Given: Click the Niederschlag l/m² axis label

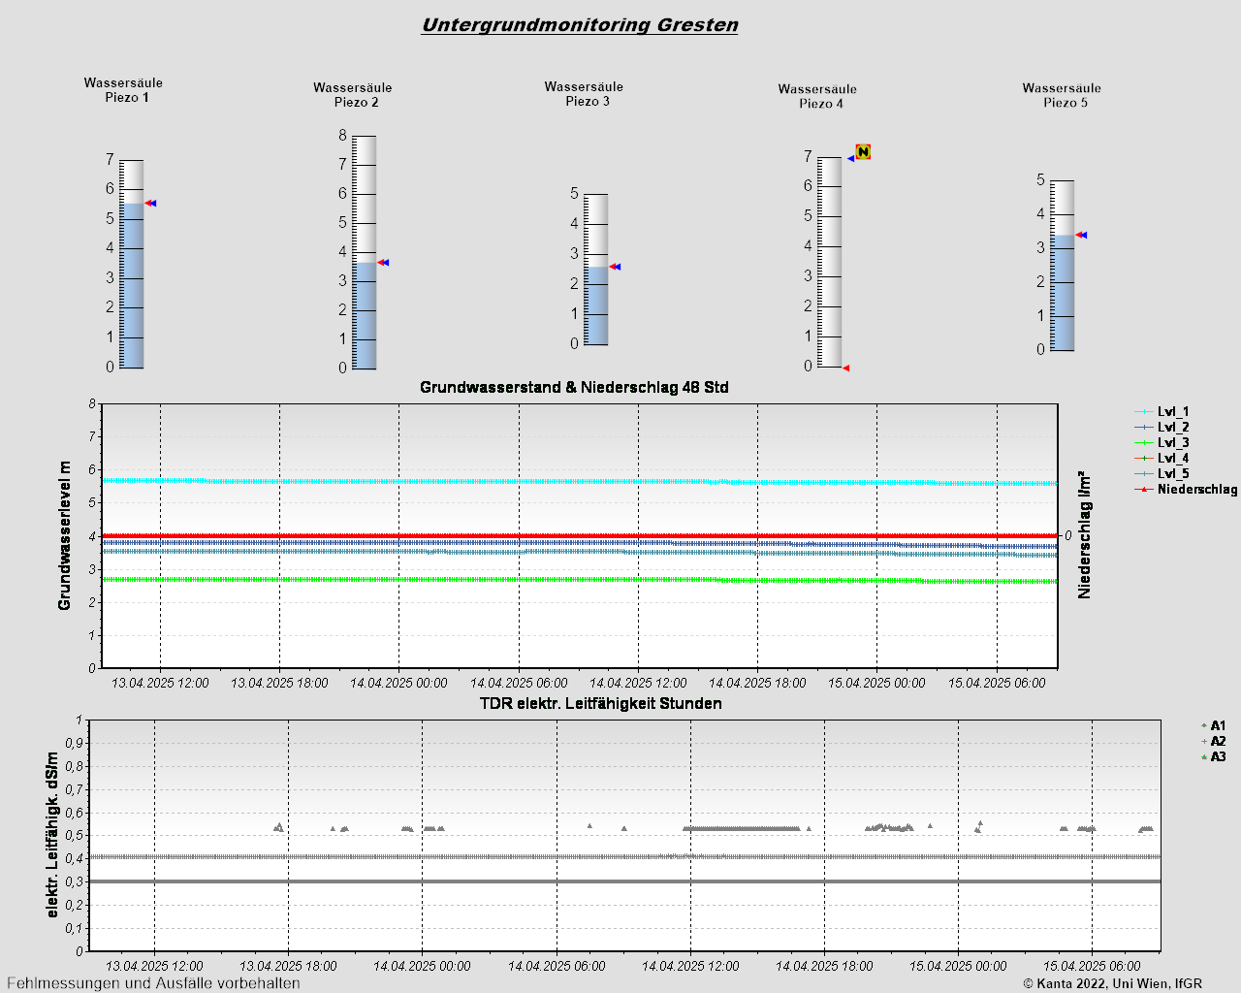Looking at the screenshot, I should click(x=1084, y=535).
